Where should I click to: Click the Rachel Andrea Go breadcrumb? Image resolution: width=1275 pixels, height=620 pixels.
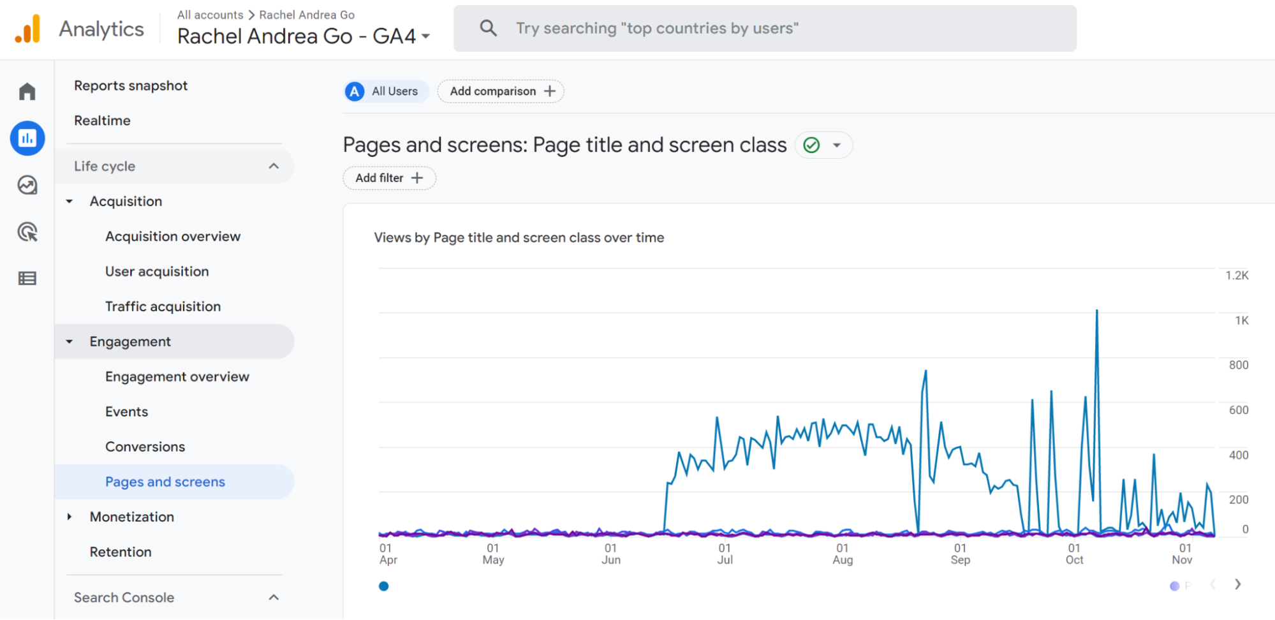(307, 15)
